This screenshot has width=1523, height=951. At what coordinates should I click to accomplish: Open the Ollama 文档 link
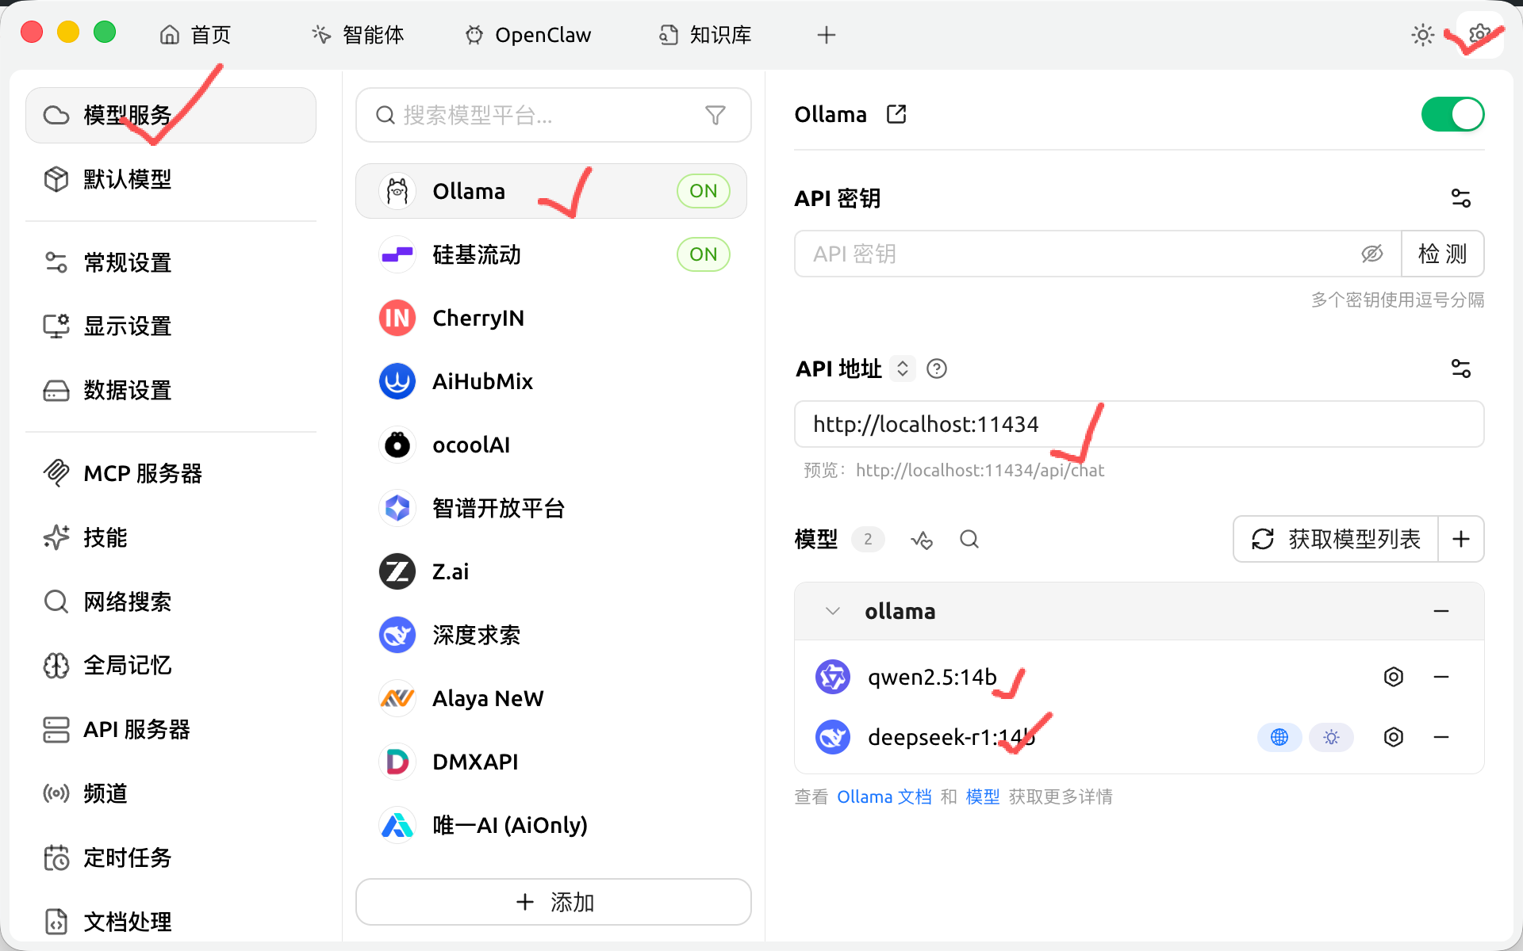(x=884, y=796)
